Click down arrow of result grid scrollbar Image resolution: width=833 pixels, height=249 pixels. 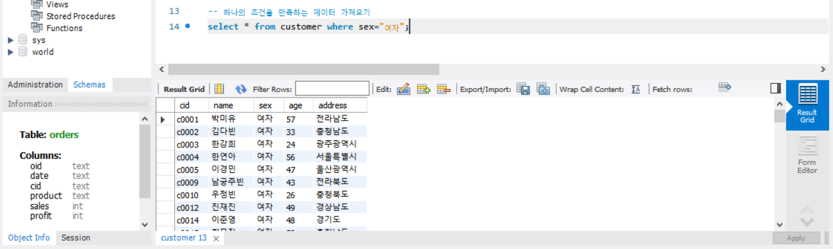pos(780,225)
